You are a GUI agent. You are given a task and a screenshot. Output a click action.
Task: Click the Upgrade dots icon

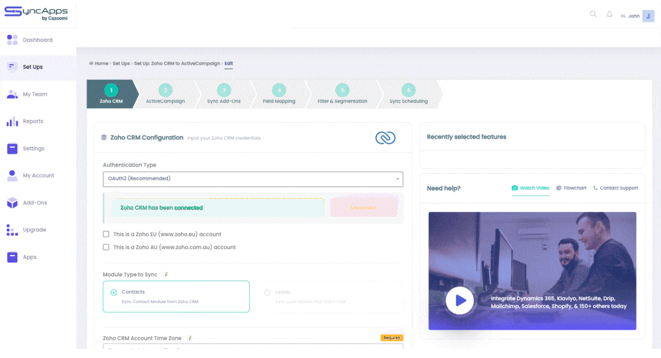tap(12, 230)
